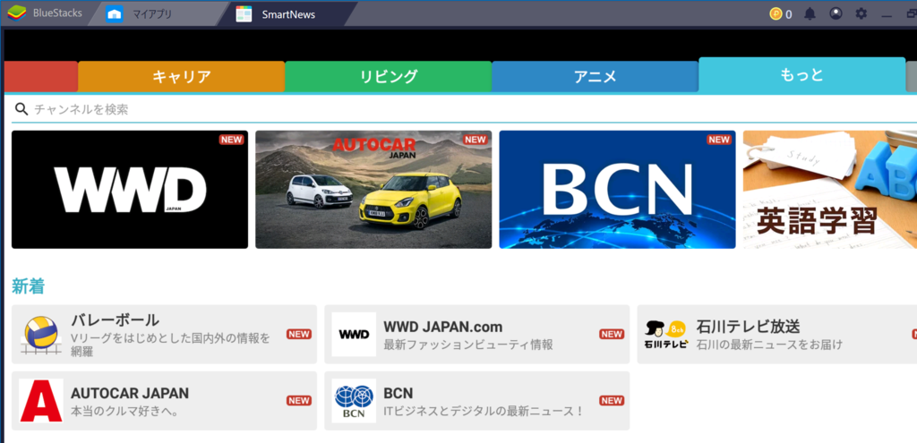Screen dimensions: 917x443
Task: Click the NEW badge on WWD JAPAN.com row
Action: click(612, 335)
